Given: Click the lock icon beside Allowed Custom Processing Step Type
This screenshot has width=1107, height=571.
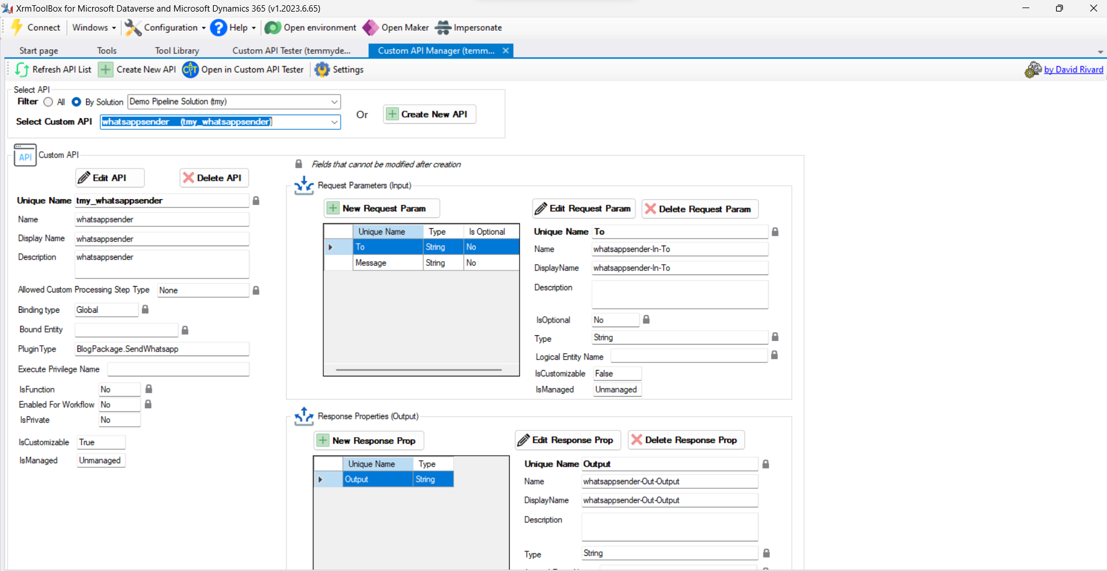Looking at the screenshot, I should 256,290.
